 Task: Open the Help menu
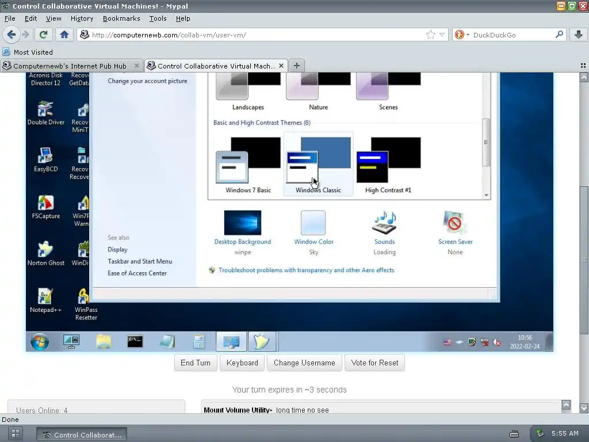(x=183, y=18)
